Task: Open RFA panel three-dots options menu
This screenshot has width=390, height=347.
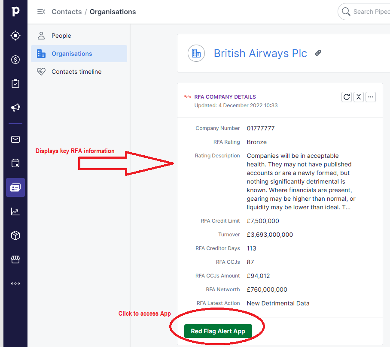Action: 371,97
